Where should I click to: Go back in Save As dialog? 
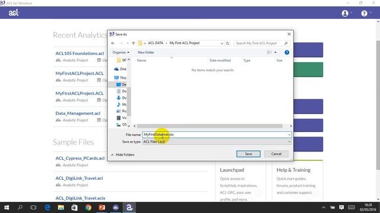click(113, 43)
